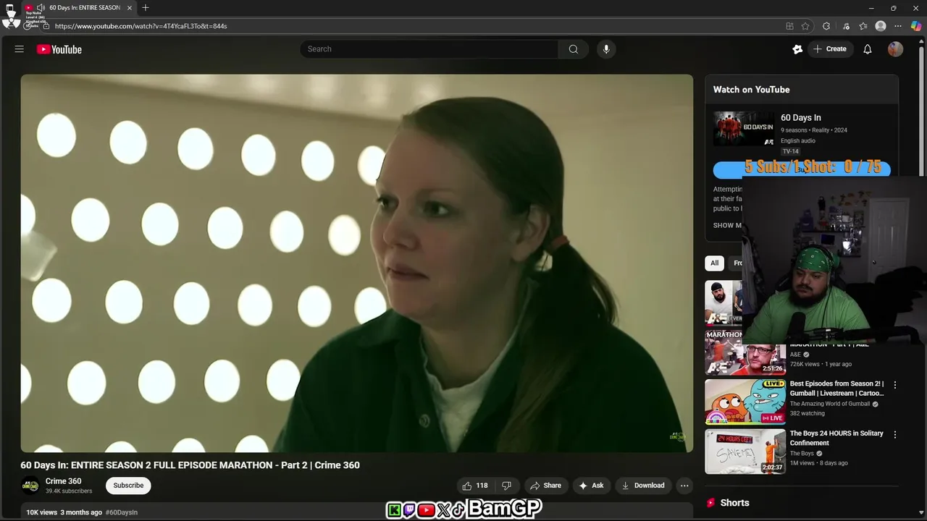The width and height of the screenshot is (927, 521).
Task: Dislike this video
Action: (x=507, y=486)
